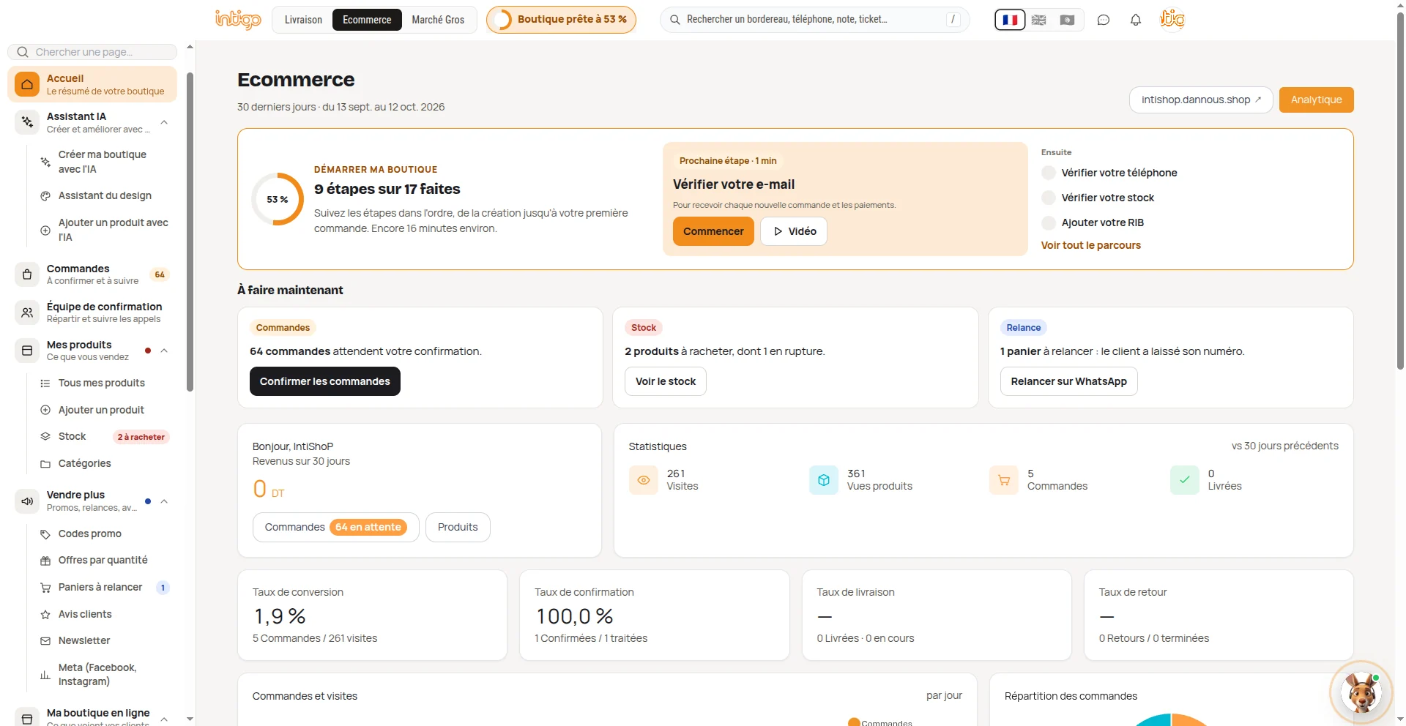
Task: Click the Visites eye icon
Action: 644,480
